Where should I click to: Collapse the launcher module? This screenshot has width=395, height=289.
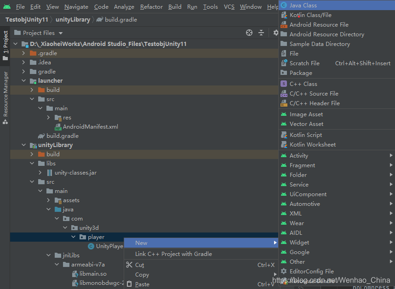23,80
